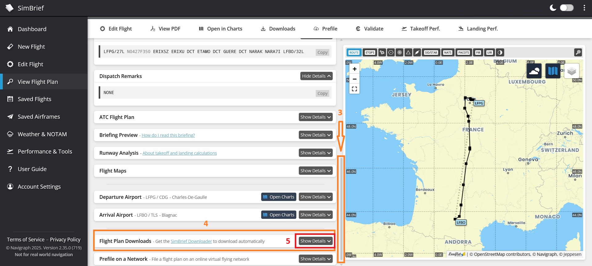Viewport: 592px width, 266px height.
Task: Open Account Settings
Action: (x=44, y=186)
